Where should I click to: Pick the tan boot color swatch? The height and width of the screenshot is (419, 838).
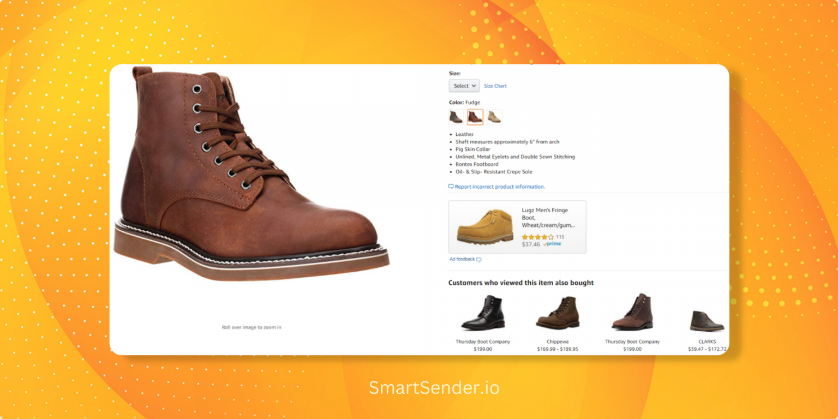pyautogui.click(x=494, y=117)
